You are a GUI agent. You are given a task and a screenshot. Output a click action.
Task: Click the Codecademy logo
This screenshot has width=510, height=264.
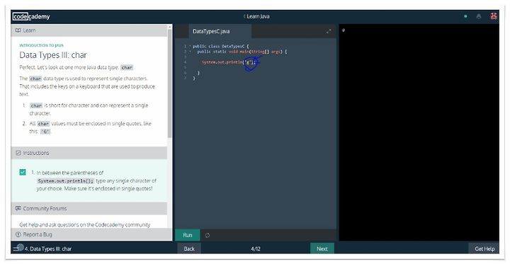pyautogui.click(x=31, y=16)
